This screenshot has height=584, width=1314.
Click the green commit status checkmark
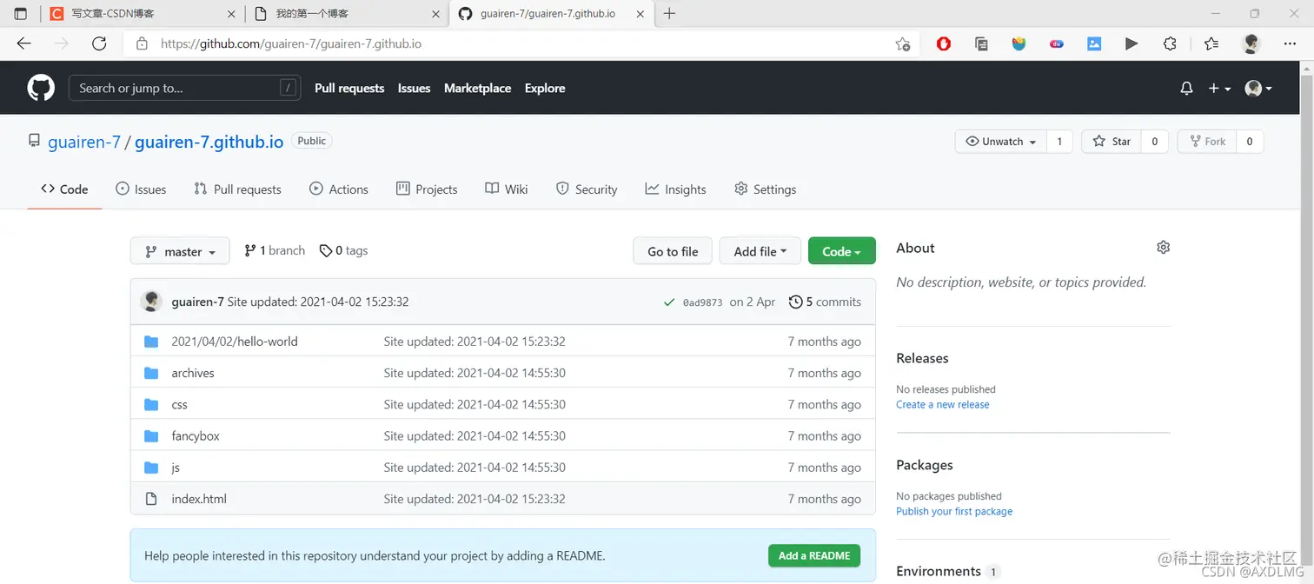pyautogui.click(x=669, y=302)
